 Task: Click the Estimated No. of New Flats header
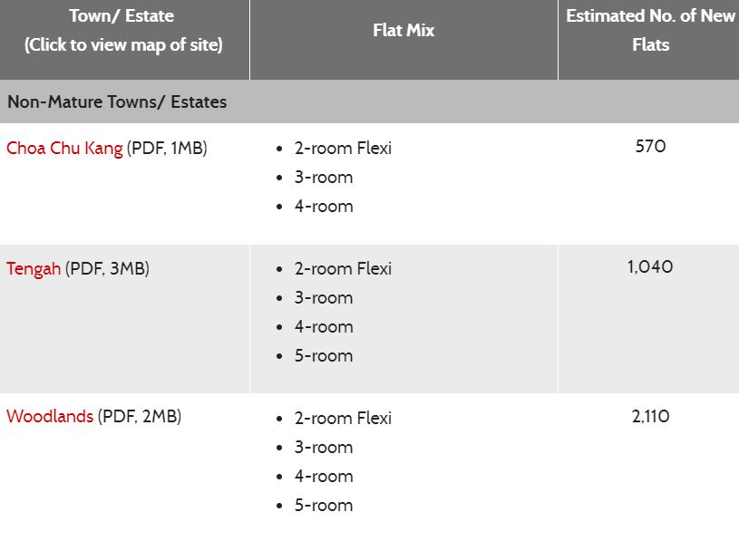[x=650, y=30]
